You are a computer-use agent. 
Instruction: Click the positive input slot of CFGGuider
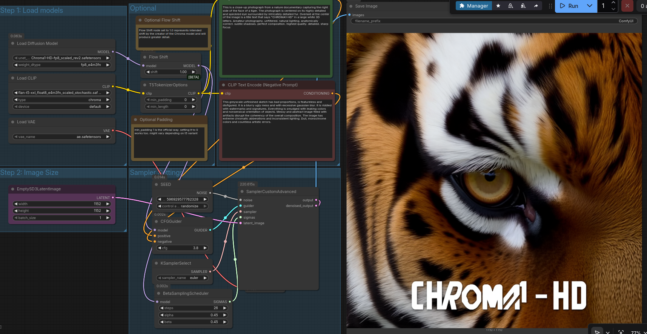pos(155,236)
